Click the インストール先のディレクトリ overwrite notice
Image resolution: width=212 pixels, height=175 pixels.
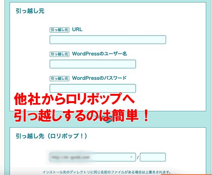tap(107, 172)
